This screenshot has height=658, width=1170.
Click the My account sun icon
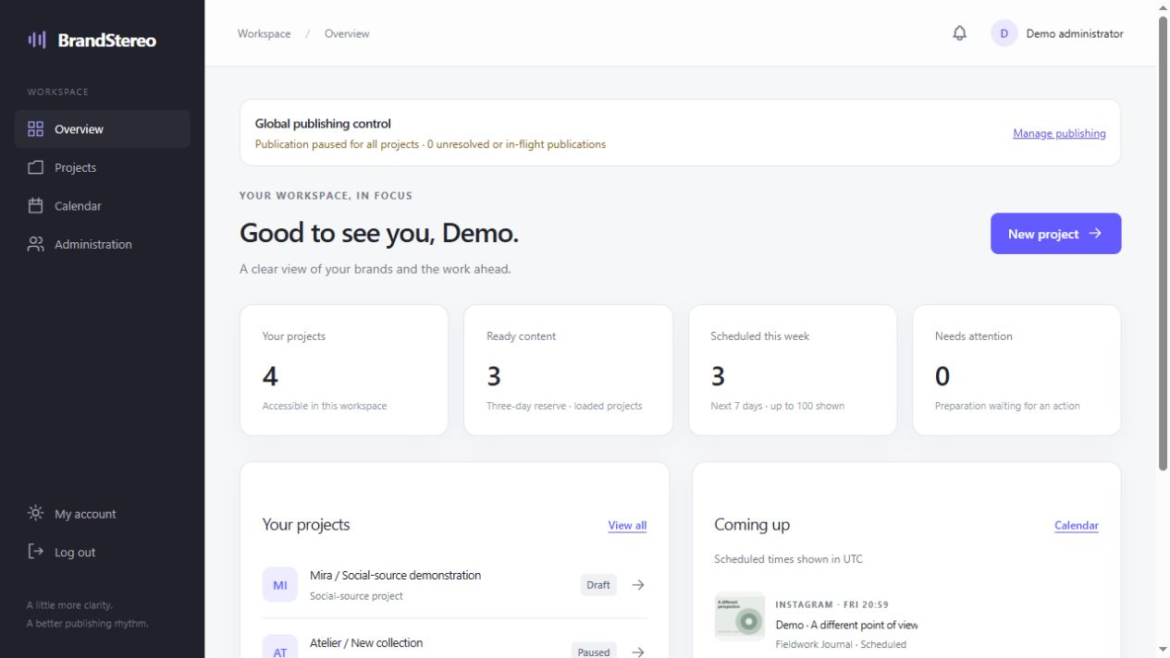36,514
